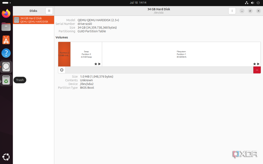The height and width of the screenshot is (164, 263).
Task: Click the Activities workspace indicator
Action: pos(7,3)
